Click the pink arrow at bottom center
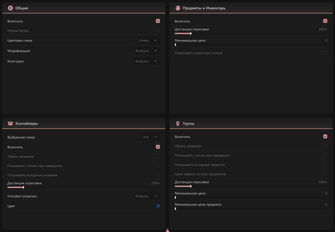Image resolution: width=335 pixels, height=232 pixels. tap(167, 230)
